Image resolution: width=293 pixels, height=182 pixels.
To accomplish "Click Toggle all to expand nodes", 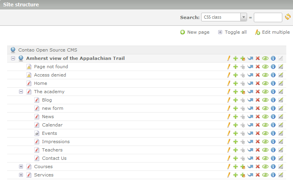I will click(235, 32).
